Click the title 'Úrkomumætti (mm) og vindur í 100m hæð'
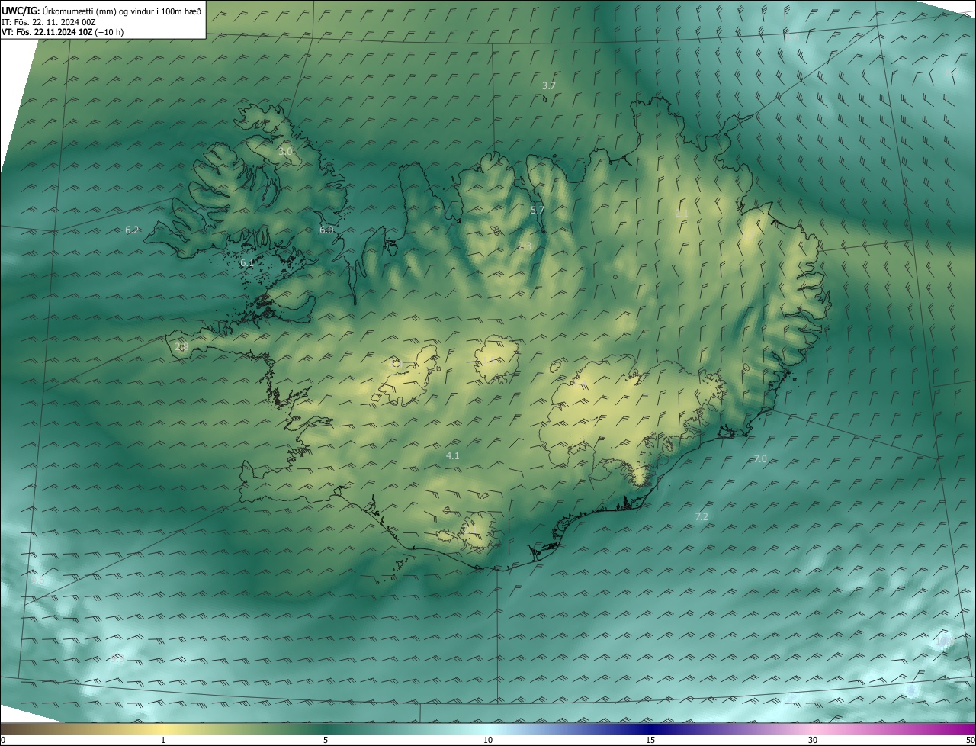Screen dimensions: 976x746 (x=122, y=11)
